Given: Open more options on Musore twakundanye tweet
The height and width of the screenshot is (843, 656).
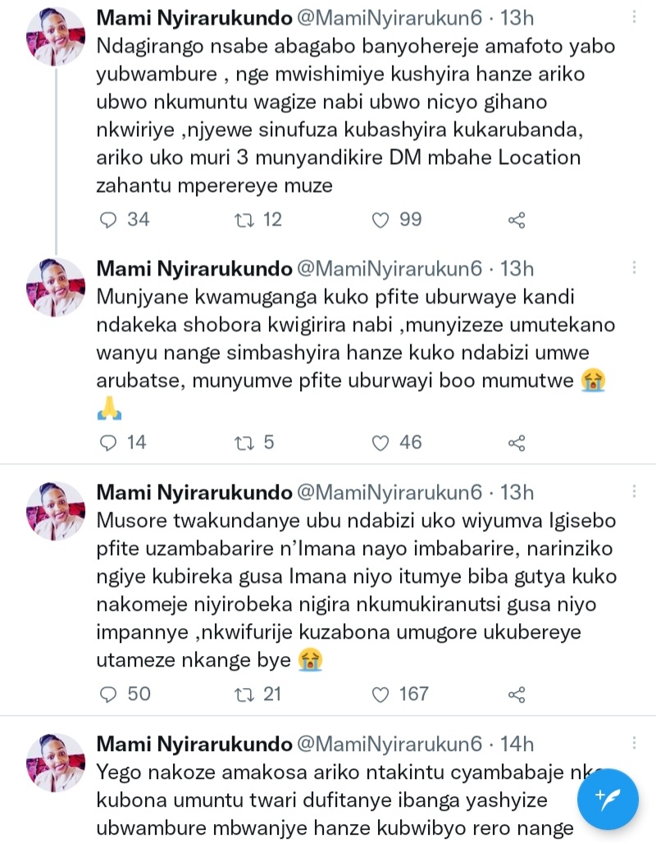Looking at the screenshot, I should pos(633,493).
